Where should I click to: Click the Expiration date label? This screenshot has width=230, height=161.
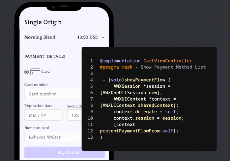tap(39, 106)
